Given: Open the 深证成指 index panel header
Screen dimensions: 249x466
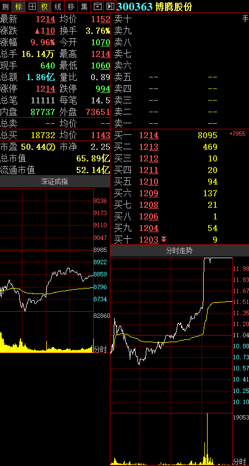Looking at the screenshot, I should [x=55, y=181].
